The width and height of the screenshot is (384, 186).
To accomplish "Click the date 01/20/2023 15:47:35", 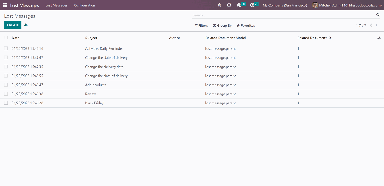I will coord(27,67).
